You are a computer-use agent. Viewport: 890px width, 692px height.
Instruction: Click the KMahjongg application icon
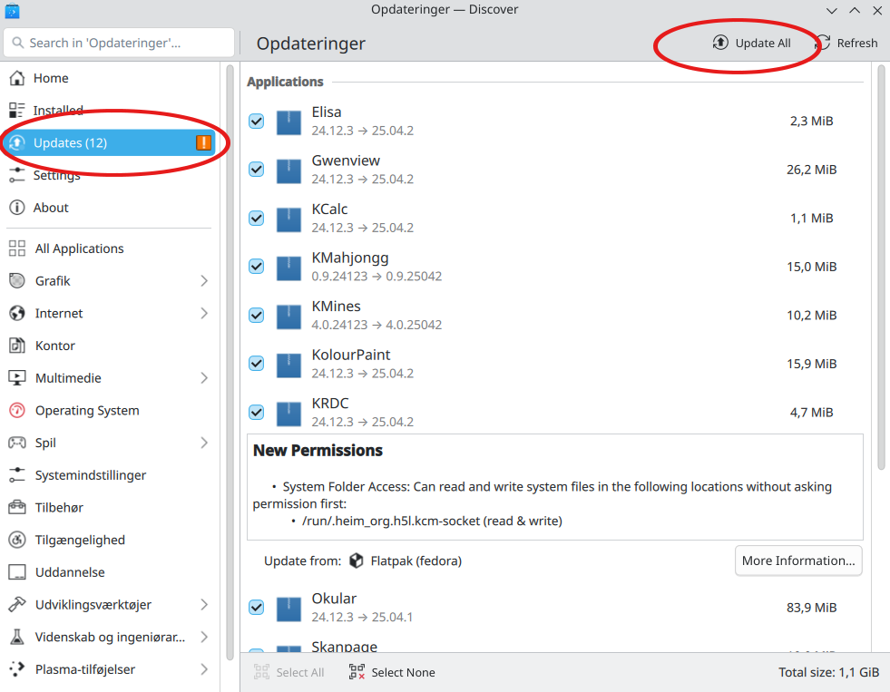click(x=288, y=267)
